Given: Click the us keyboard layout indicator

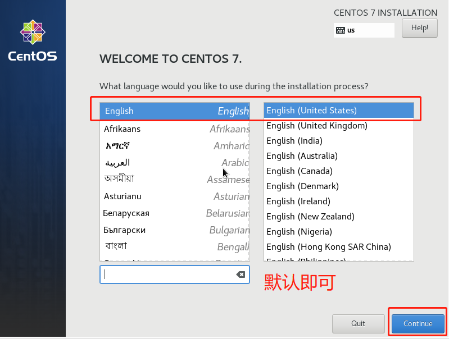Looking at the screenshot, I should coord(364,30).
